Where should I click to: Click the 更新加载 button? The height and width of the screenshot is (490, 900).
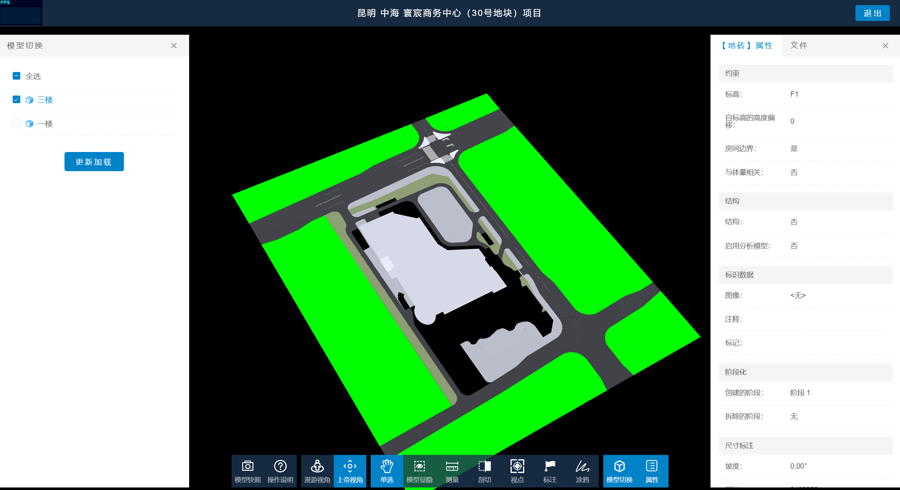click(x=94, y=162)
